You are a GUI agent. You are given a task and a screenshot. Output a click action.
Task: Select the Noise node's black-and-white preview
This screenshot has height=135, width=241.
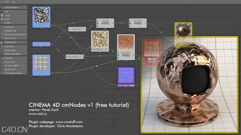pyautogui.click(x=41, y=15)
